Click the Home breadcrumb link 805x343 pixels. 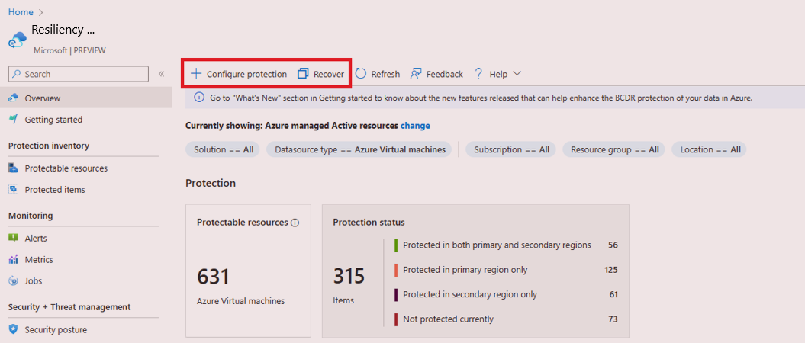21,11
